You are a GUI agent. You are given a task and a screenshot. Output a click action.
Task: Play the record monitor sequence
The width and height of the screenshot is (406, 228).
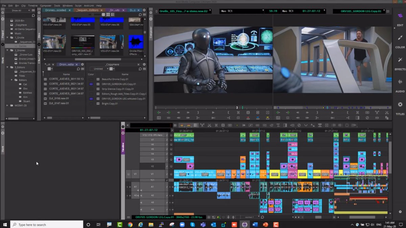[332, 112]
